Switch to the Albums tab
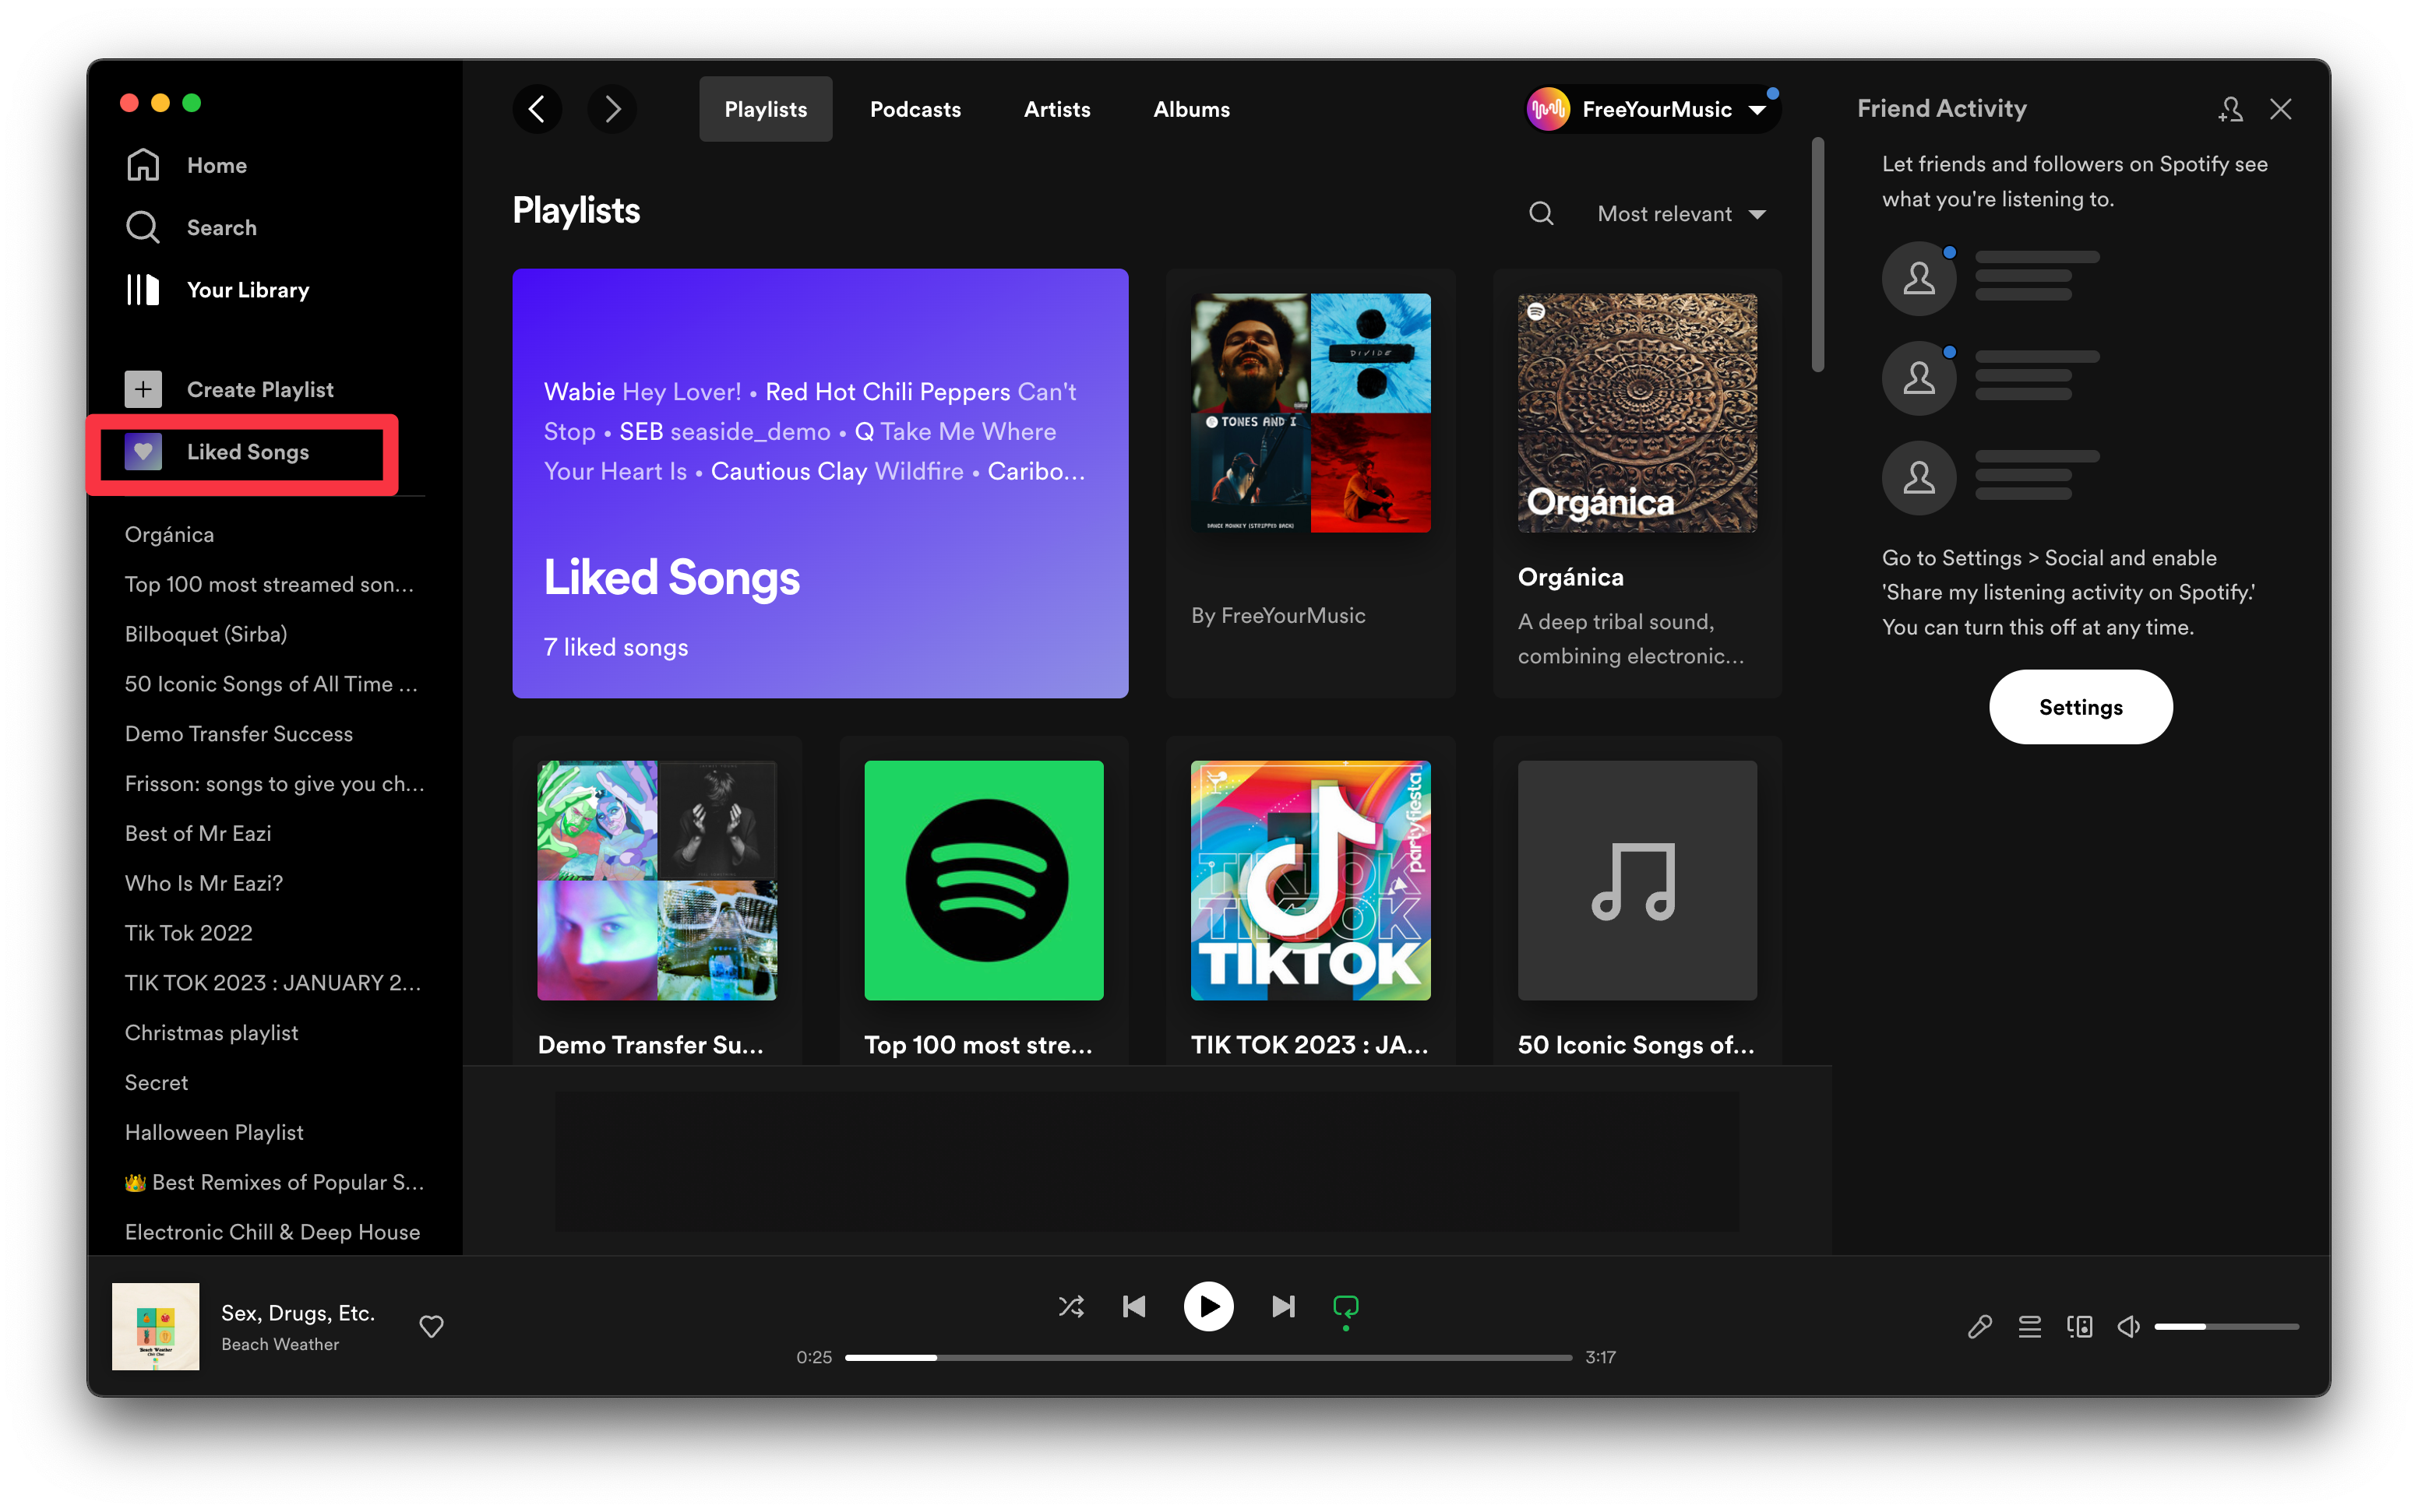The image size is (2418, 1512). coord(1192,109)
